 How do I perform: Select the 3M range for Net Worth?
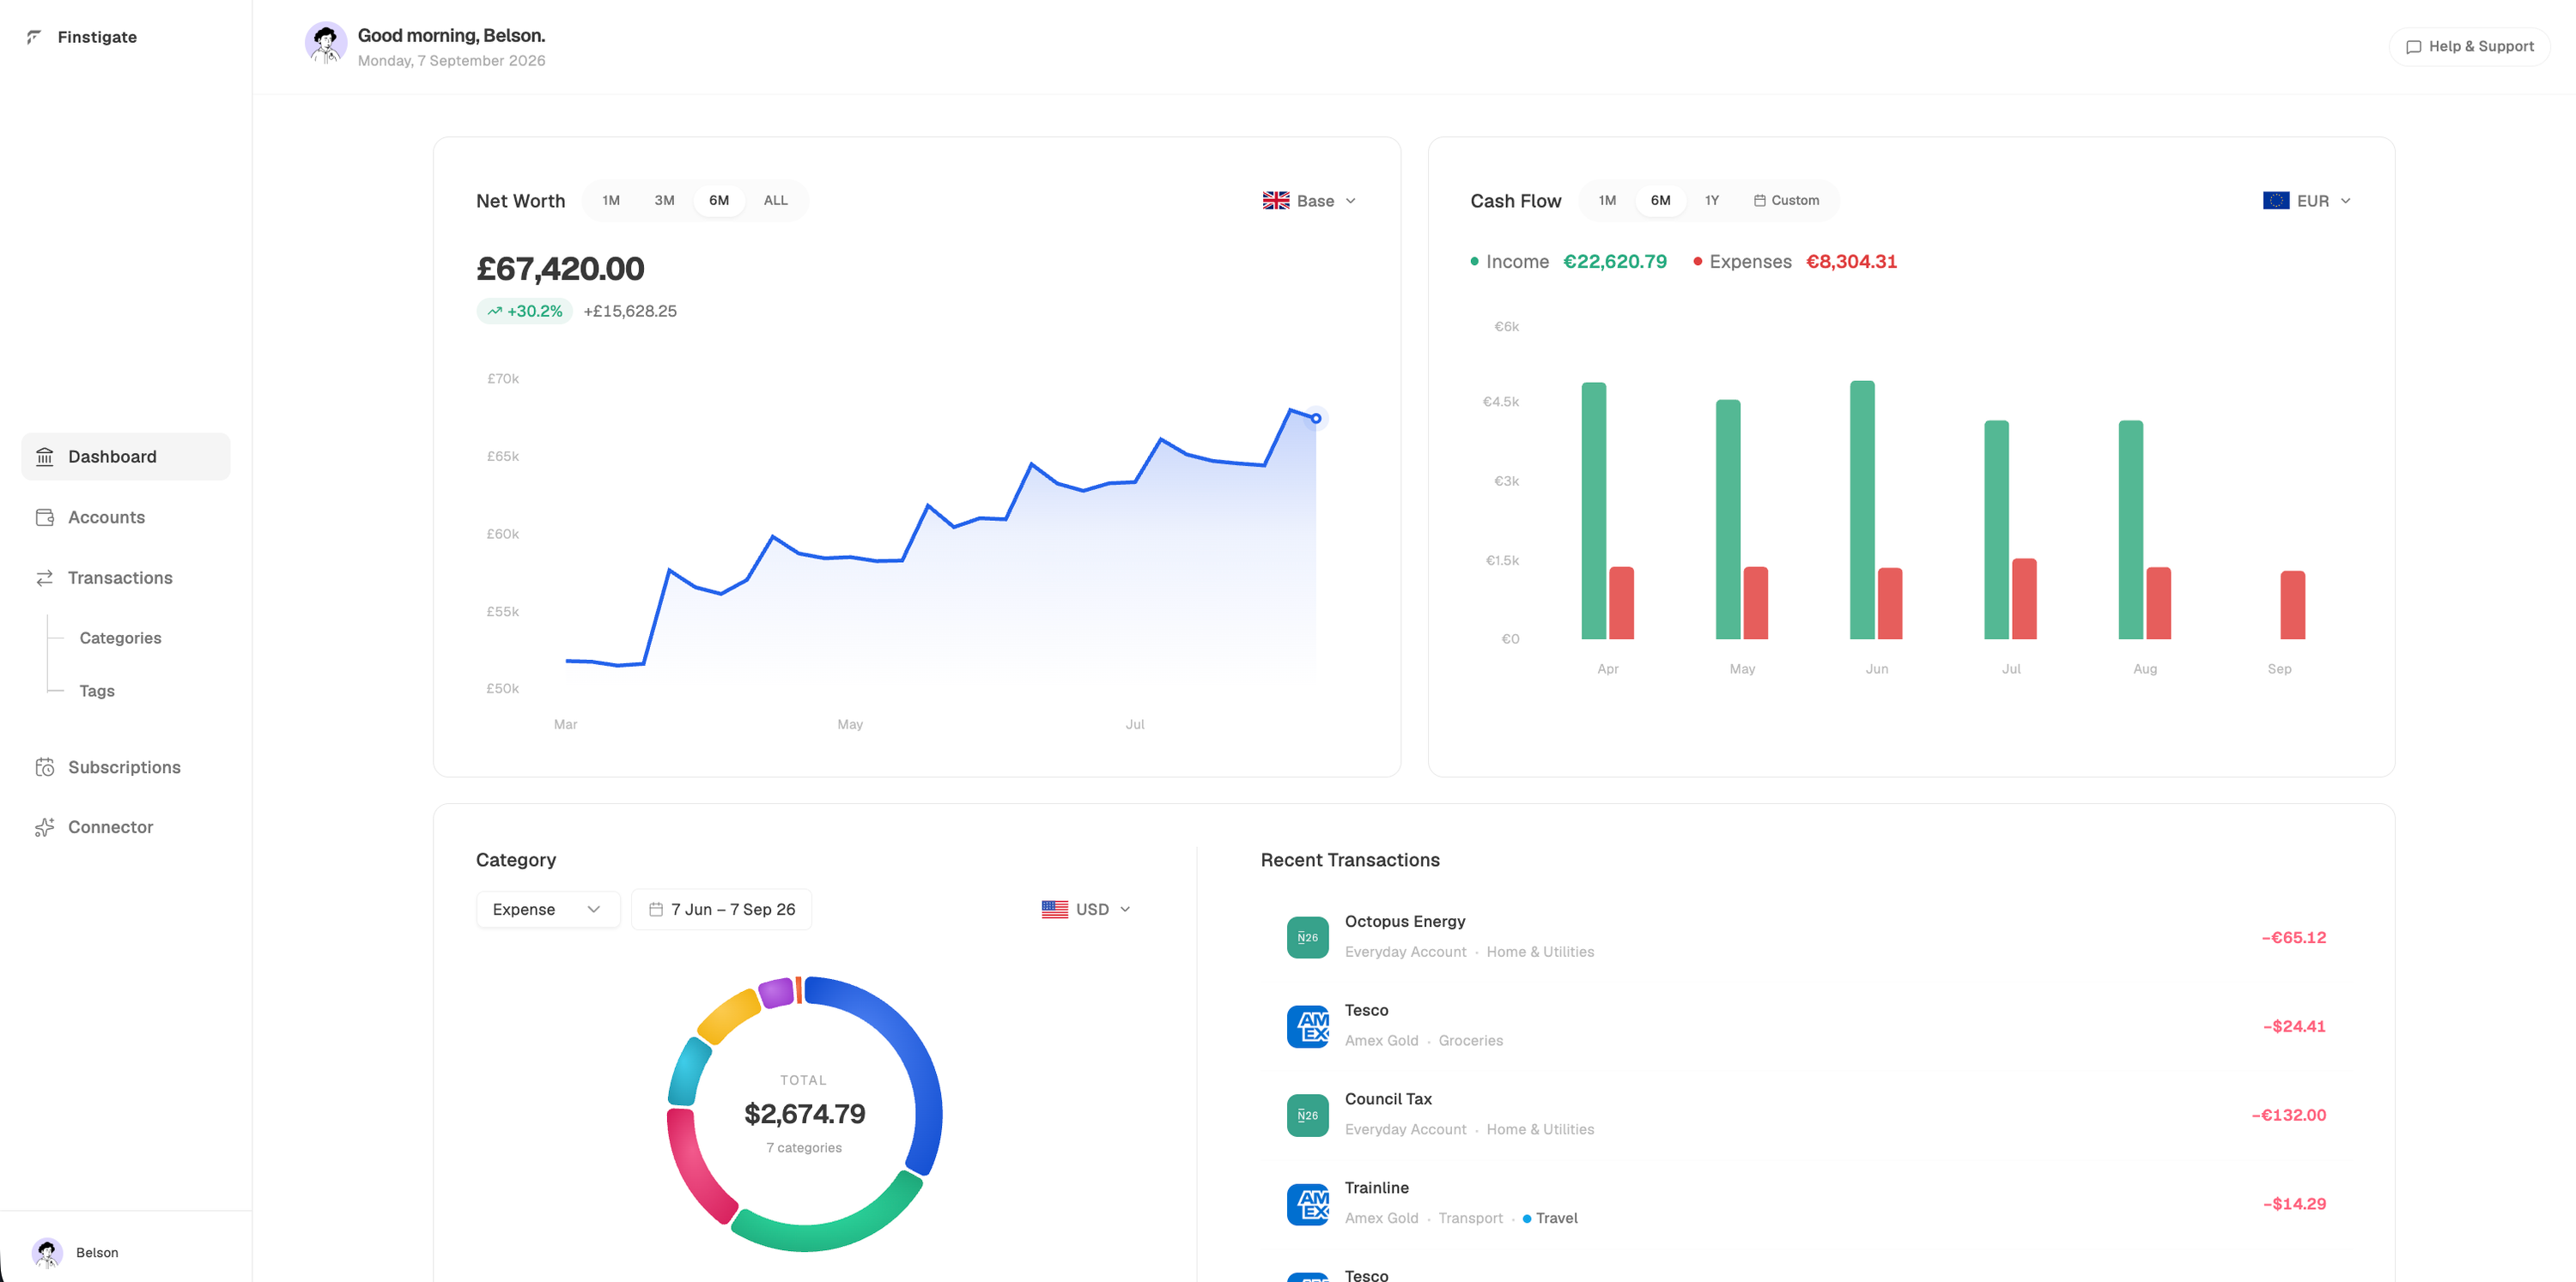click(664, 201)
